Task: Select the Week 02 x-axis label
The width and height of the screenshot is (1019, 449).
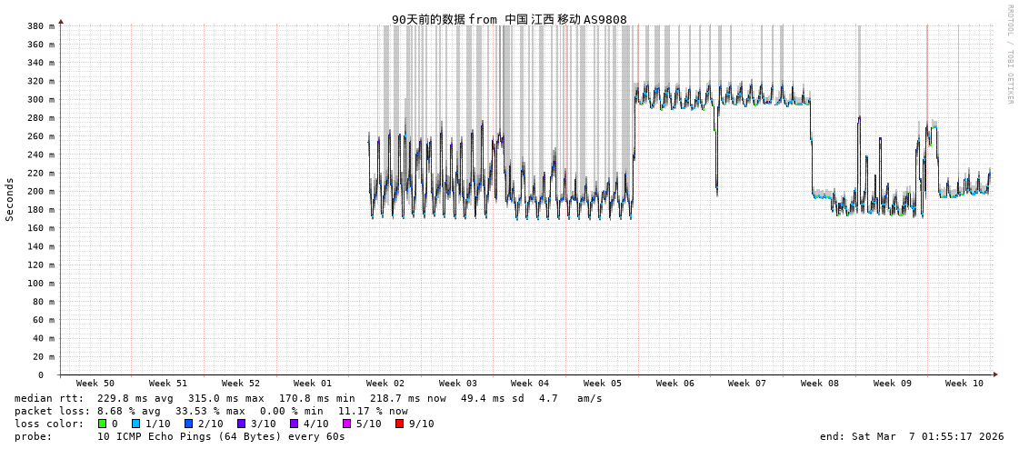Action: 385,384
